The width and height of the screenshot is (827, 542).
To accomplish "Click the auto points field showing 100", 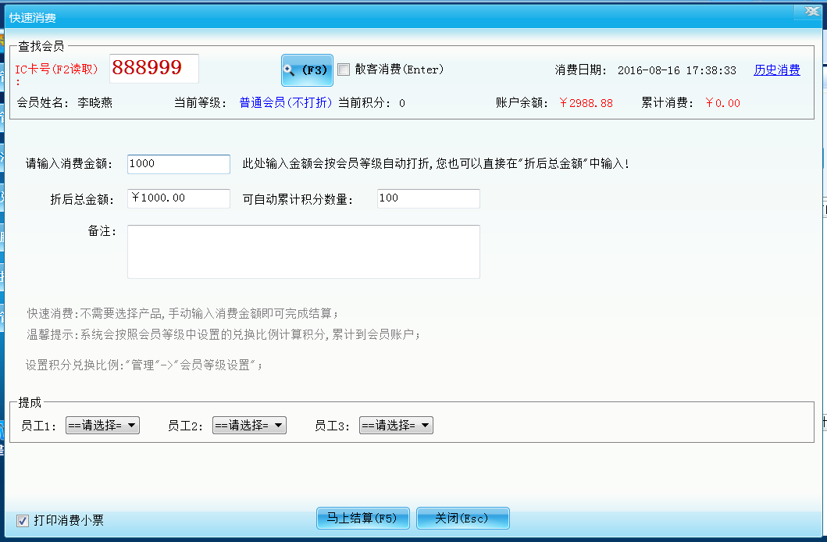I will (x=428, y=198).
